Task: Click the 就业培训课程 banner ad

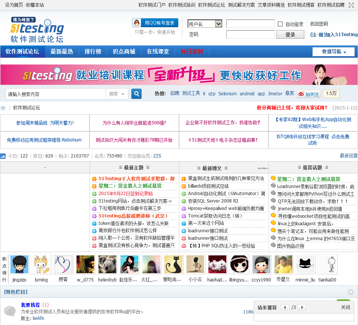Action: pyautogui.click(x=179, y=75)
